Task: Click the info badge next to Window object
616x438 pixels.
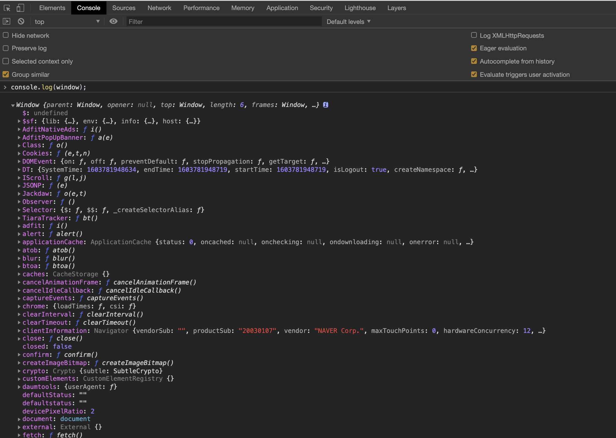Action: click(326, 105)
